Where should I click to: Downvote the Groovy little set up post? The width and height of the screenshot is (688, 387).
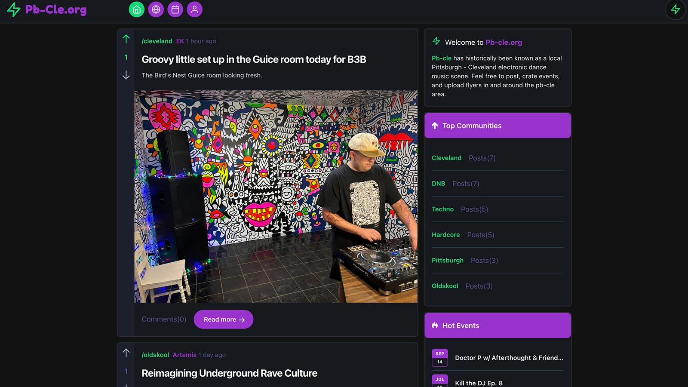click(x=126, y=75)
